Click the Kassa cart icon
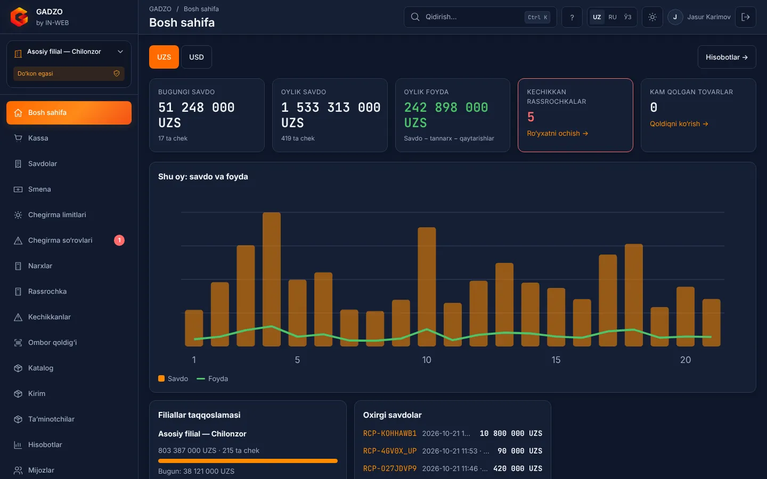Screen dimensions: 767x479 [x=18, y=138]
